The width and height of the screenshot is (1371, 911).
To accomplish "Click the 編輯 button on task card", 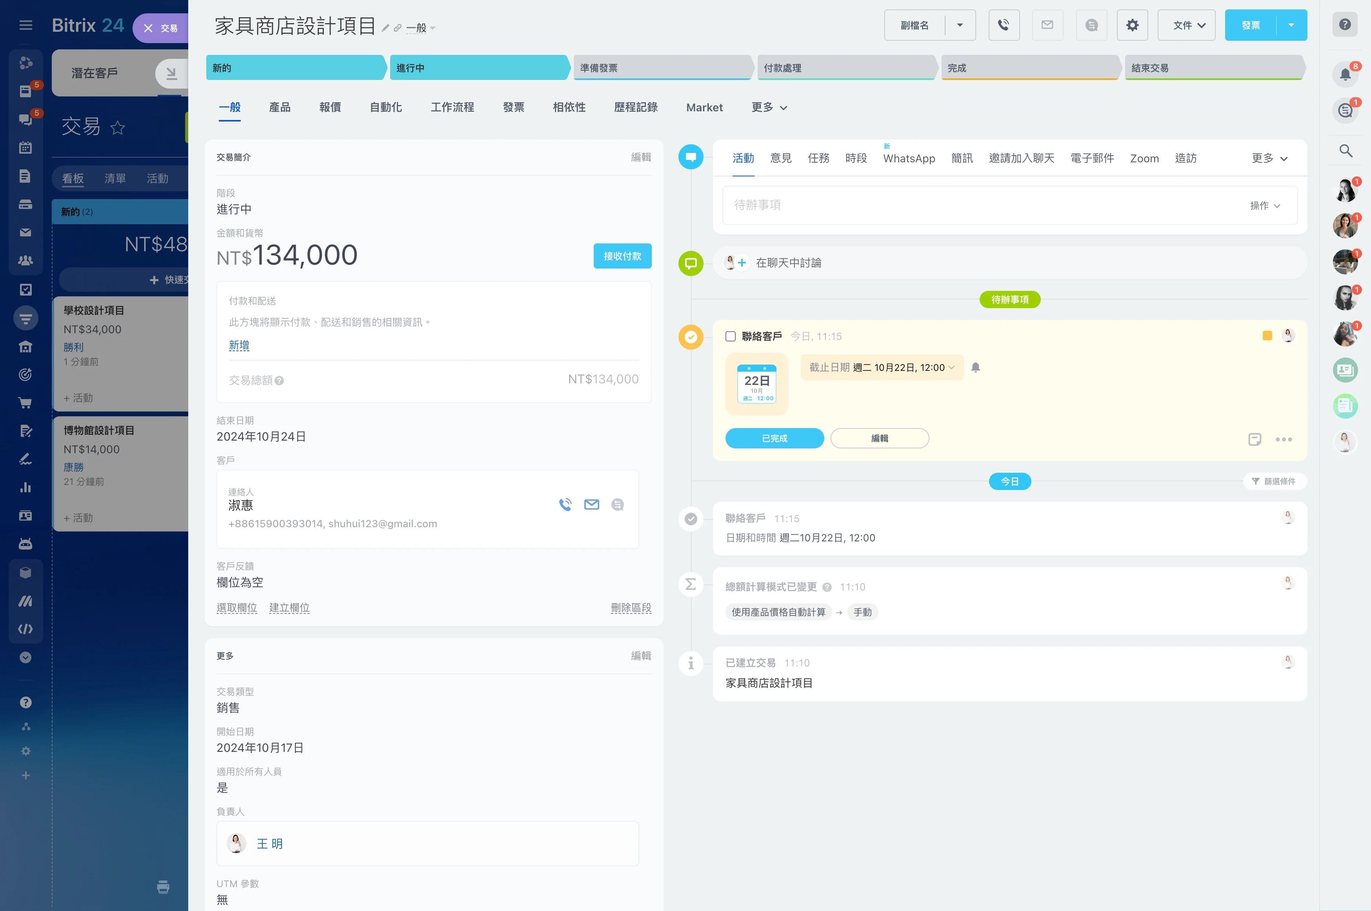I will (x=880, y=438).
